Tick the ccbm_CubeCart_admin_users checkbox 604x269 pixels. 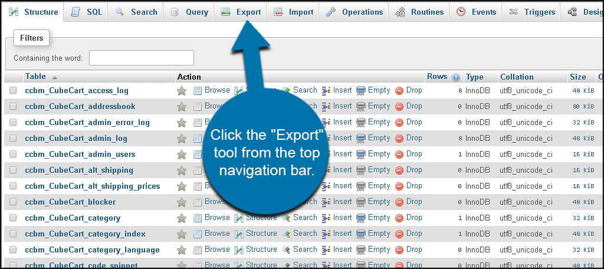pyautogui.click(x=13, y=154)
